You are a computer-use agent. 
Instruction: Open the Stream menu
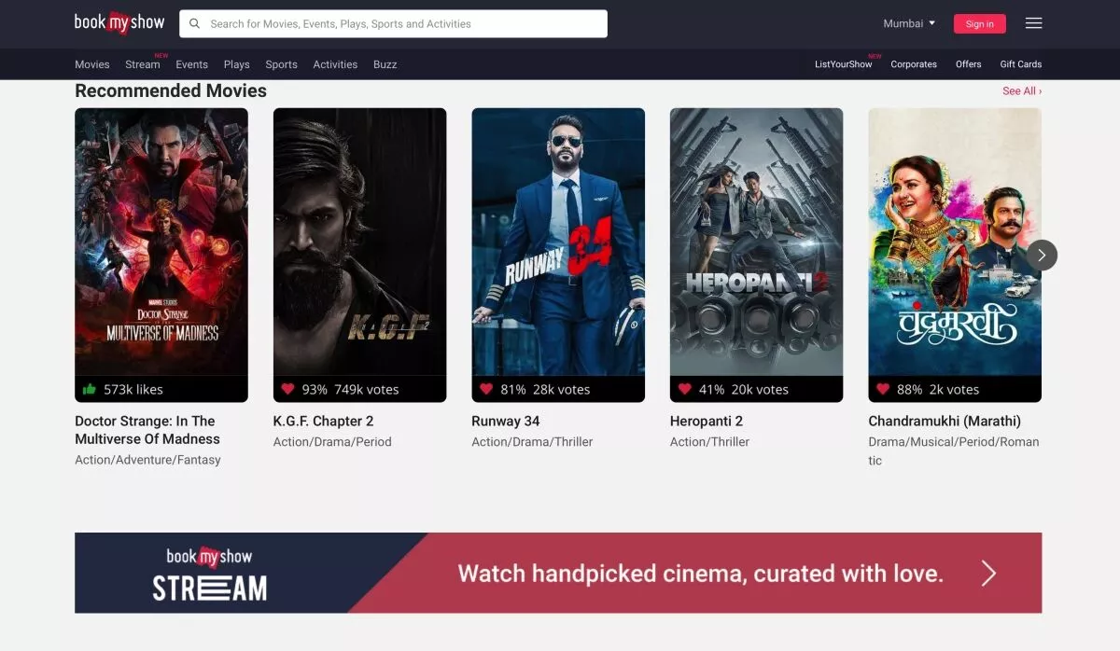143,64
